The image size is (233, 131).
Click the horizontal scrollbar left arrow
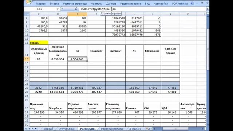coord(154,129)
